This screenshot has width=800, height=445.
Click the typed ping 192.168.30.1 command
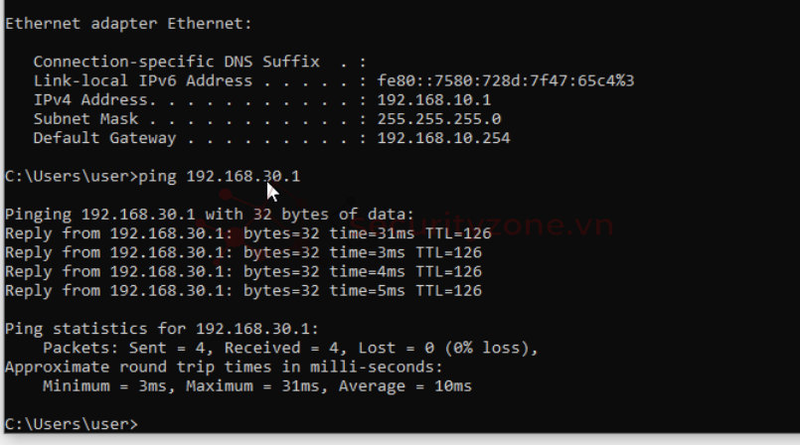coord(219,177)
